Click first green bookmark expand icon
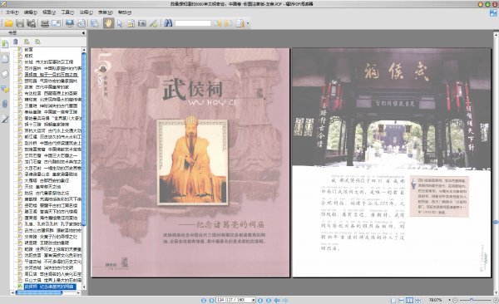This screenshot has height=304, width=499. pyautogui.click(x=27, y=42)
